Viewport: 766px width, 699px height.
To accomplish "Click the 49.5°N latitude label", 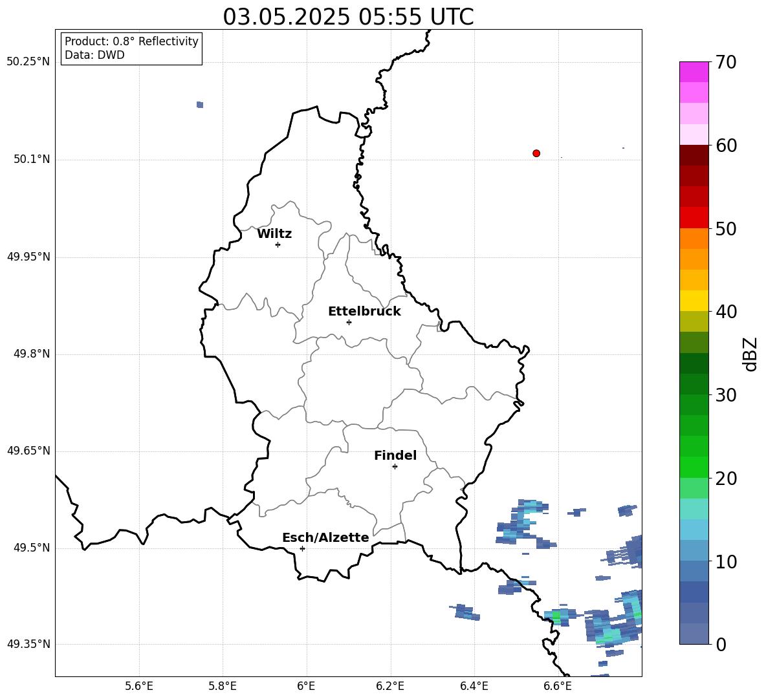I will click(x=32, y=548).
